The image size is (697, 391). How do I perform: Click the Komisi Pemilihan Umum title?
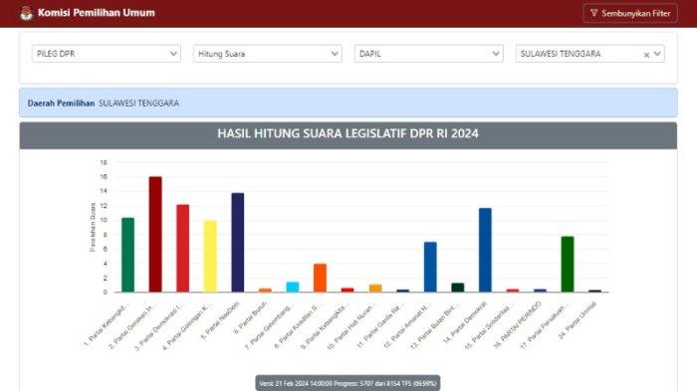click(96, 13)
